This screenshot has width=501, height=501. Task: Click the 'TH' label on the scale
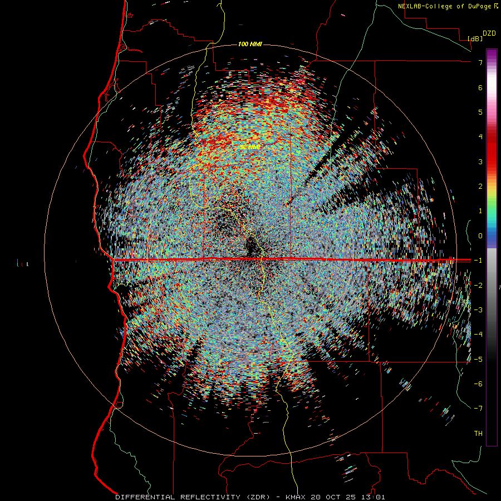(x=478, y=434)
